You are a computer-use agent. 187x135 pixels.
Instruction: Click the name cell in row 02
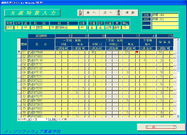coord(41,57)
